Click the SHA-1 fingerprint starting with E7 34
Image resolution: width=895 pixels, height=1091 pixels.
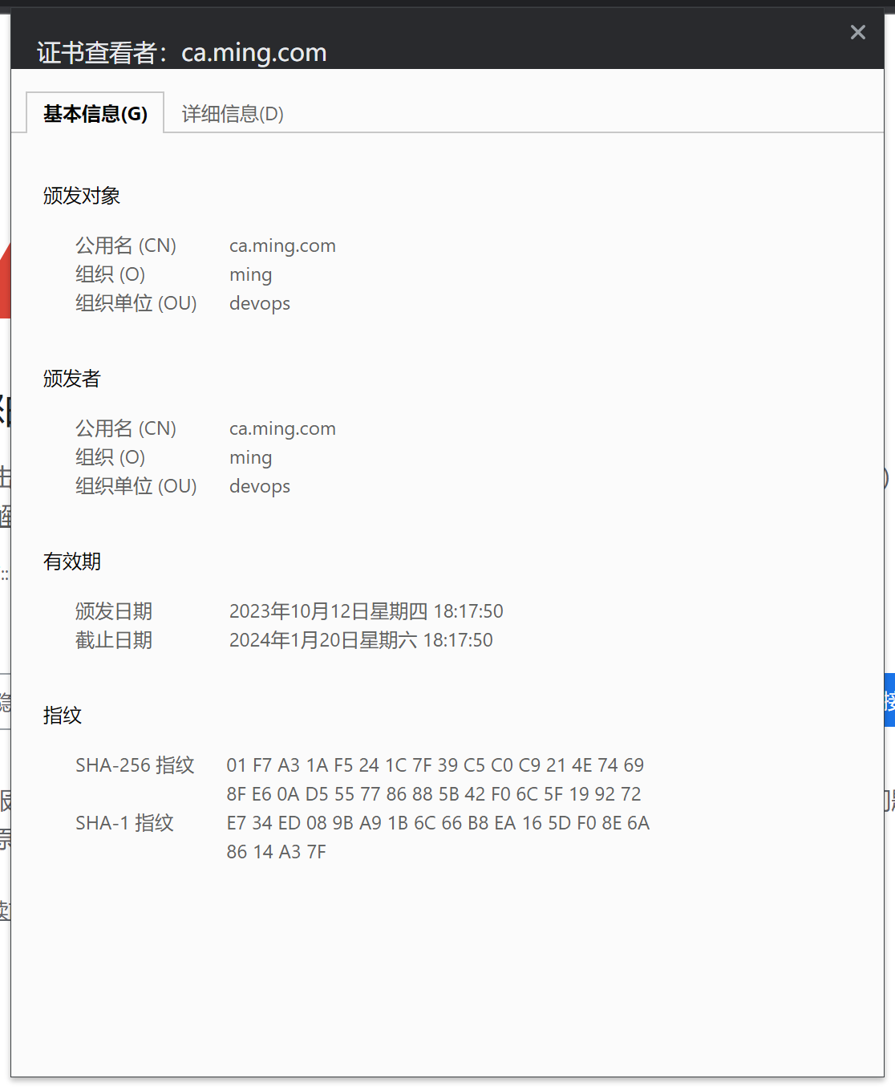point(438,823)
